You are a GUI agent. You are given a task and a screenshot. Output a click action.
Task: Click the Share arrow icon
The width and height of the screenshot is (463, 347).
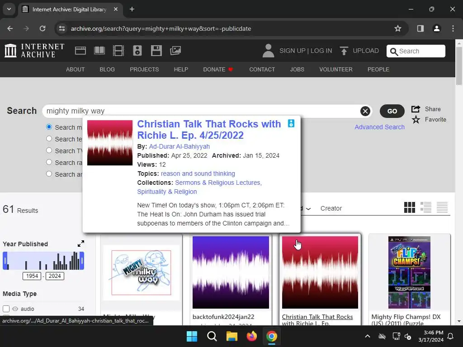[x=416, y=109]
